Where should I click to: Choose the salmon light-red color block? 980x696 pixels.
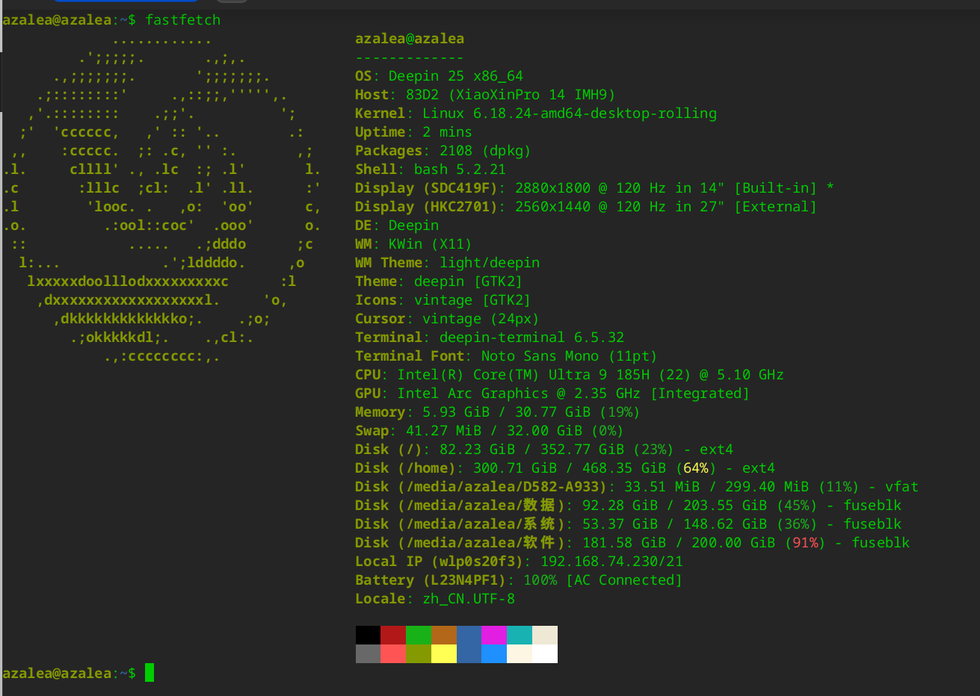click(393, 653)
